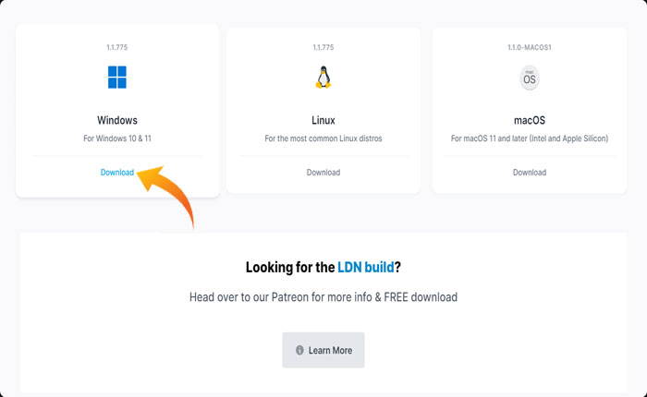Click the Linux penguin icon

323,78
